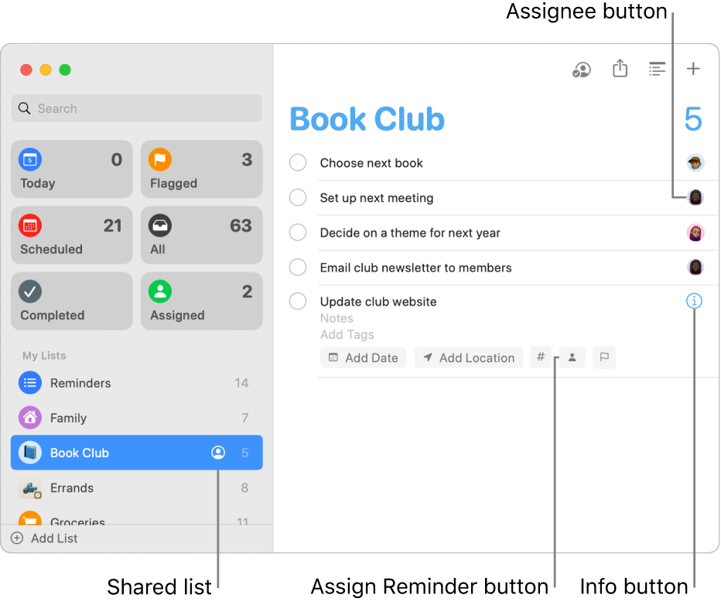
Task: Mark Set up next meeting as complete
Action: pyautogui.click(x=298, y=197)
